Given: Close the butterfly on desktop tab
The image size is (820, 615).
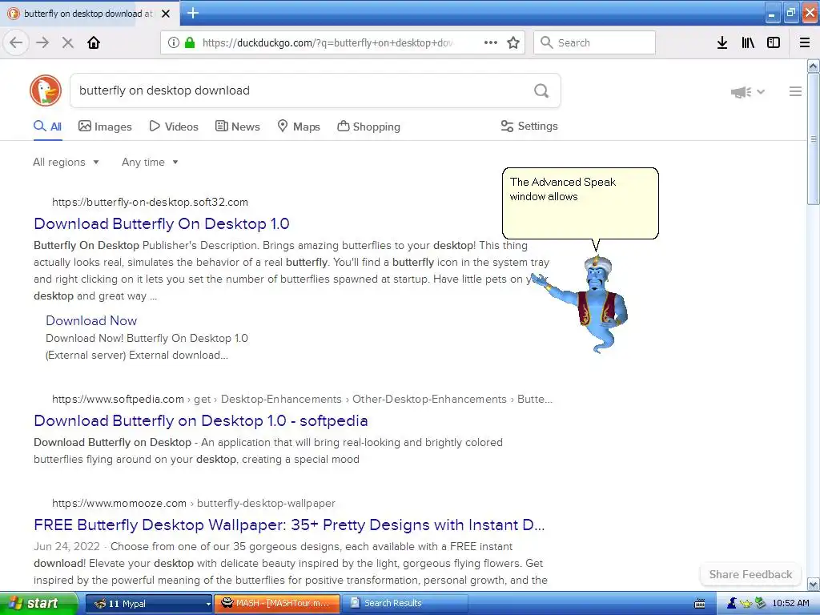Looking at the screenshot, I should point(166,14).
